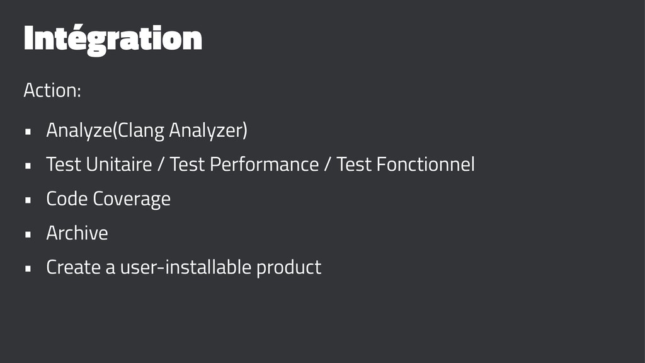Select the Test Performance text
The width and height of the screenshot is (645, 363).
click(x=244, y=165)
